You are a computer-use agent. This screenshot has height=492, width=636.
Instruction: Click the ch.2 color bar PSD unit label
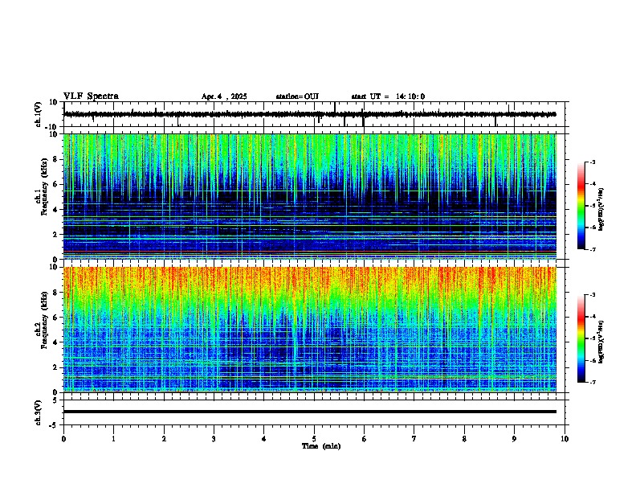click(601, 342)
